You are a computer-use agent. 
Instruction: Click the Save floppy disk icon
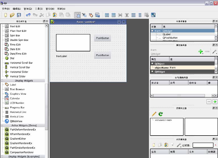click(x=19, y=15)
